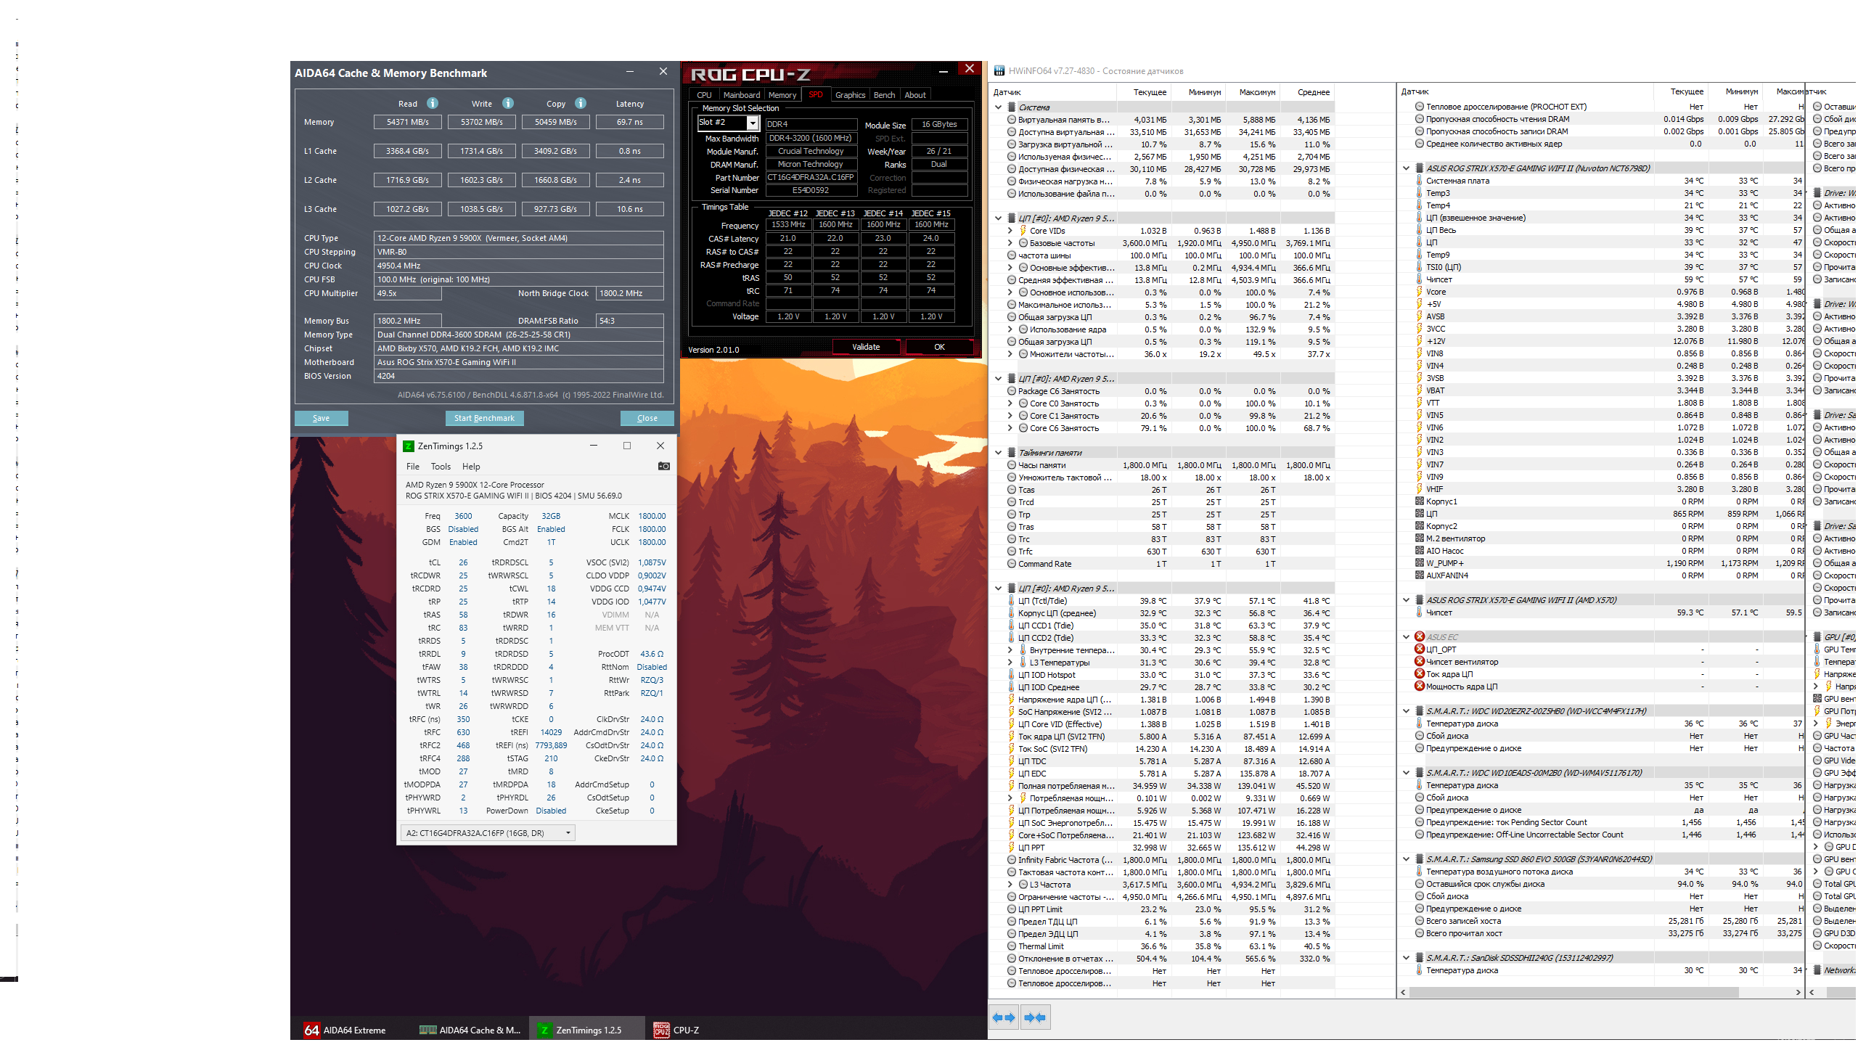Click the Copy info icon in AIDA64
The height and width of the screenshot is (1045, 1858).
[581, 103]
